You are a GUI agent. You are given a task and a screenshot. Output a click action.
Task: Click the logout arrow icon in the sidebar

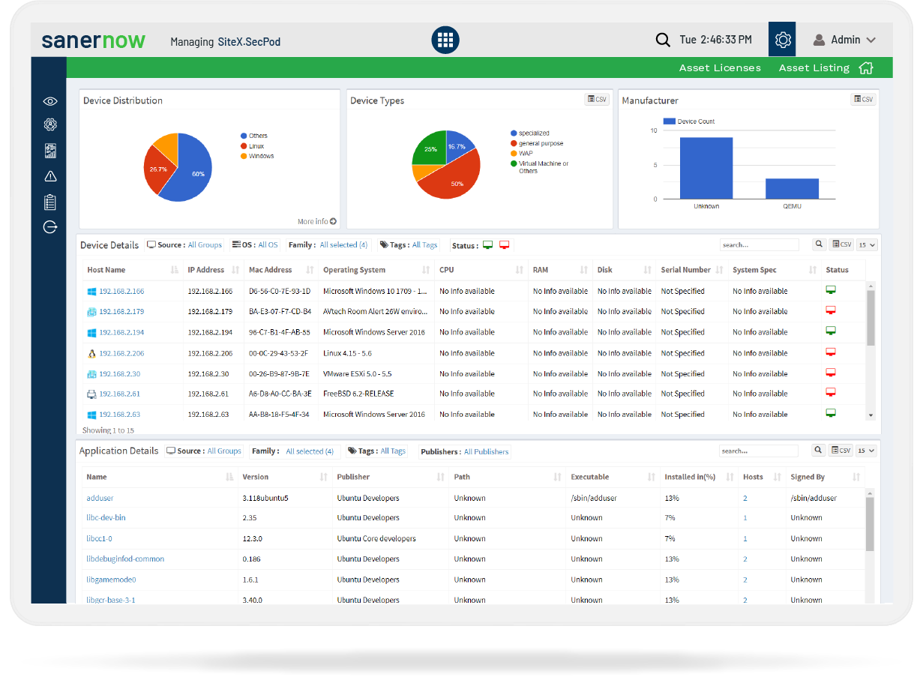pos(50,227)
